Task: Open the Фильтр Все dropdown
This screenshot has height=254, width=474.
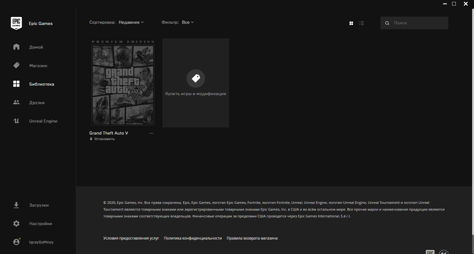Action: (x=188, y=22)
